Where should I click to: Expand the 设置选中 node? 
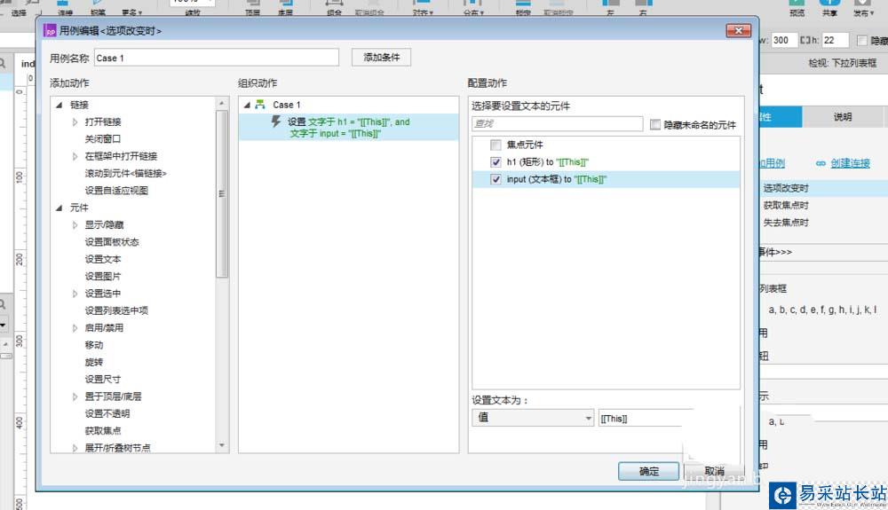(x=75, y=294)
